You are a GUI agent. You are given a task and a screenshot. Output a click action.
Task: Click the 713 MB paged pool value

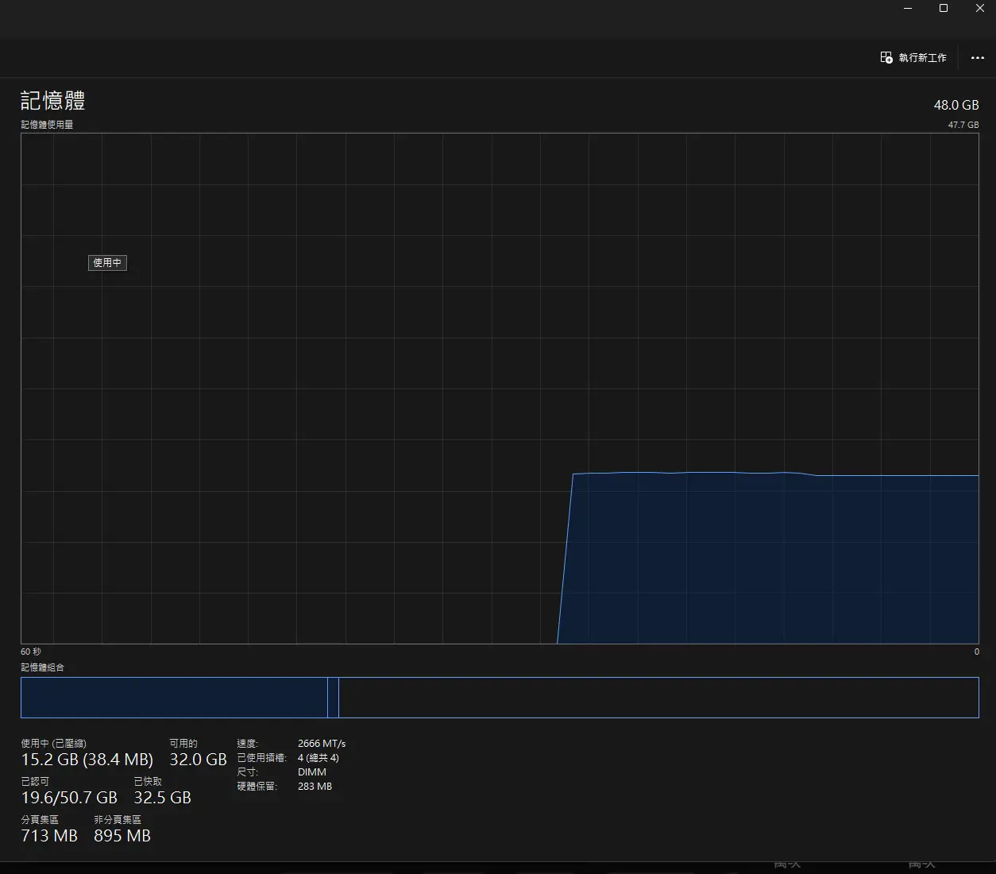click(x=49, y=836)
